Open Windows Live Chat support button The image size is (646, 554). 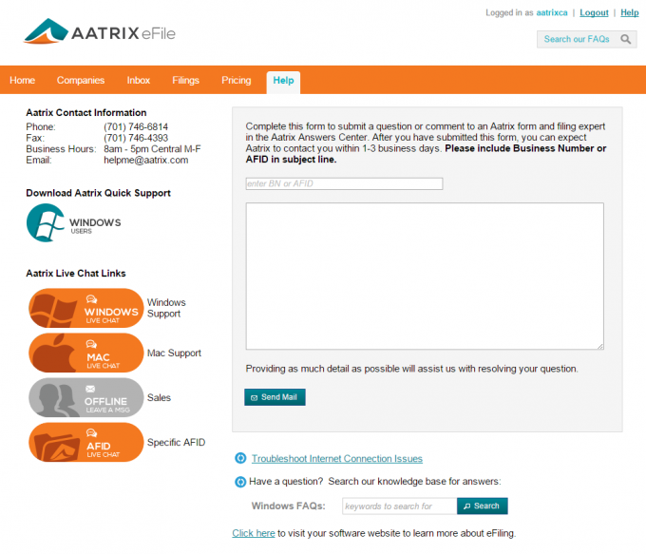click(x=85, y=309)
